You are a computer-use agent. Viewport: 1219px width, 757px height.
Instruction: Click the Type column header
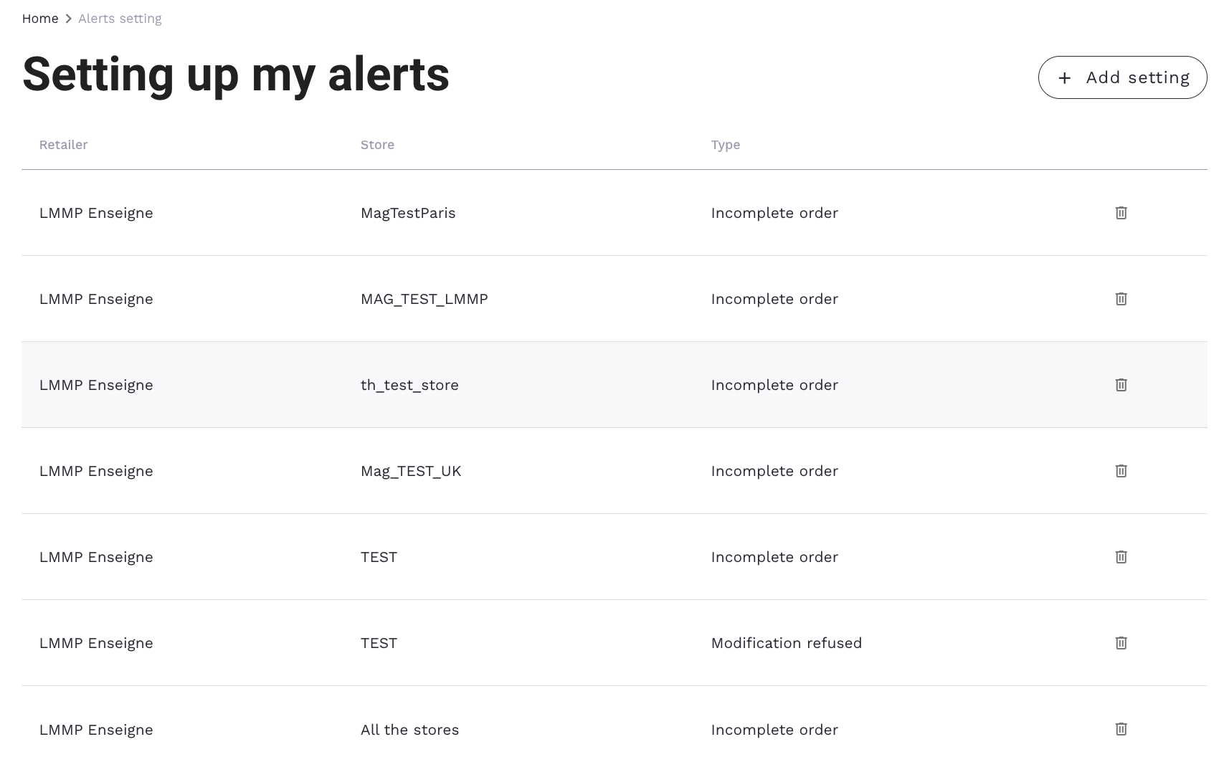pyautogui.click(x=725, y=145)
